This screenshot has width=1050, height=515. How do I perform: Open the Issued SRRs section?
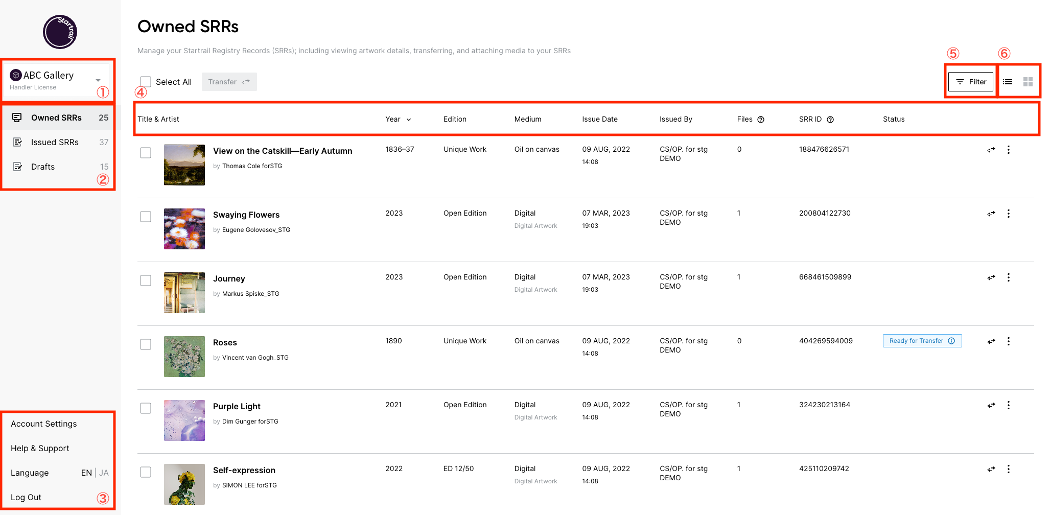[60, 142]
